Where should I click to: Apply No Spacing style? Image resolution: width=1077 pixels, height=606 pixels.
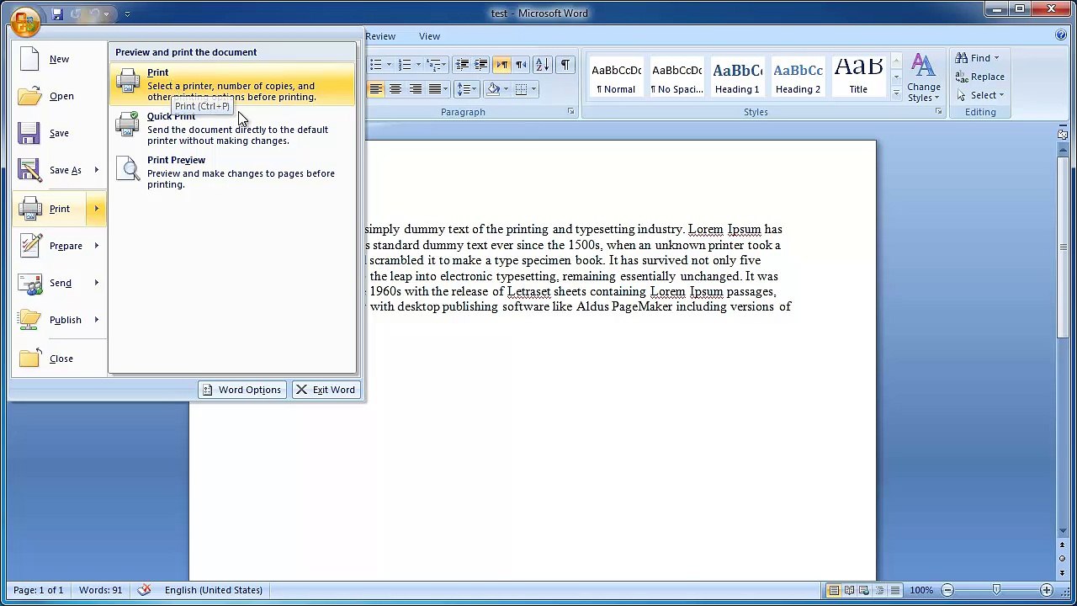[677, 77]
